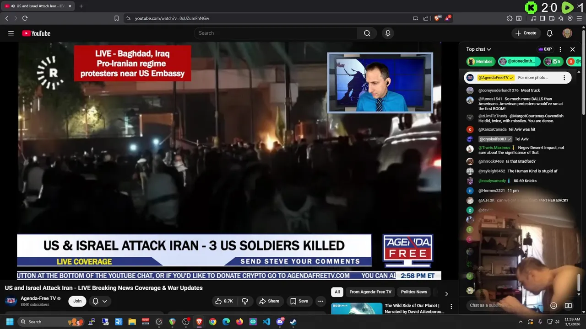Close the live chat panel

pos(572,49)
